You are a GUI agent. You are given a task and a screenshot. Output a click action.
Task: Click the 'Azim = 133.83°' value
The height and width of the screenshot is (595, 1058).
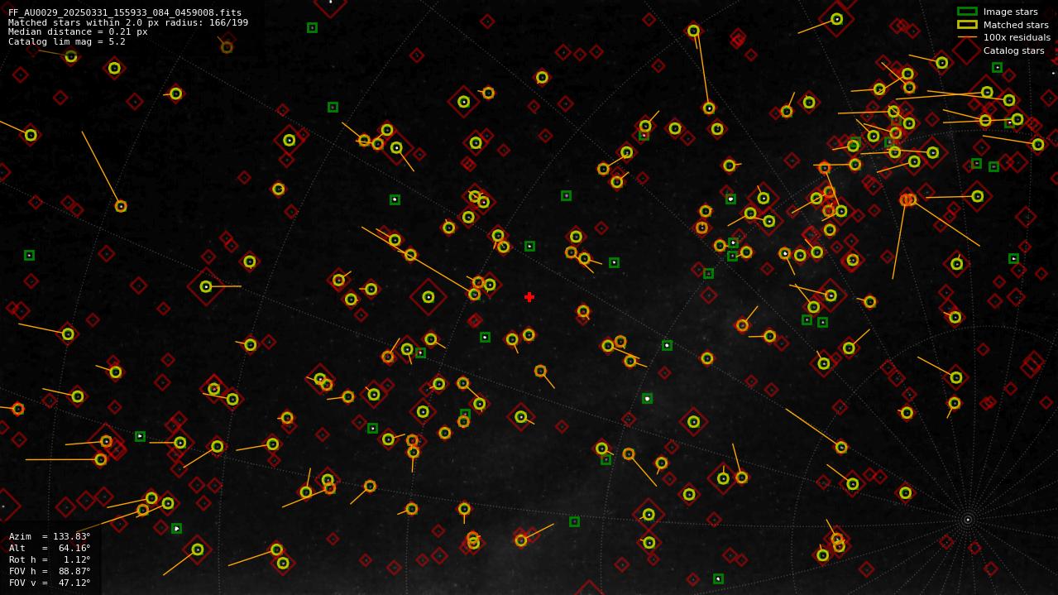[x=50, y=536]
